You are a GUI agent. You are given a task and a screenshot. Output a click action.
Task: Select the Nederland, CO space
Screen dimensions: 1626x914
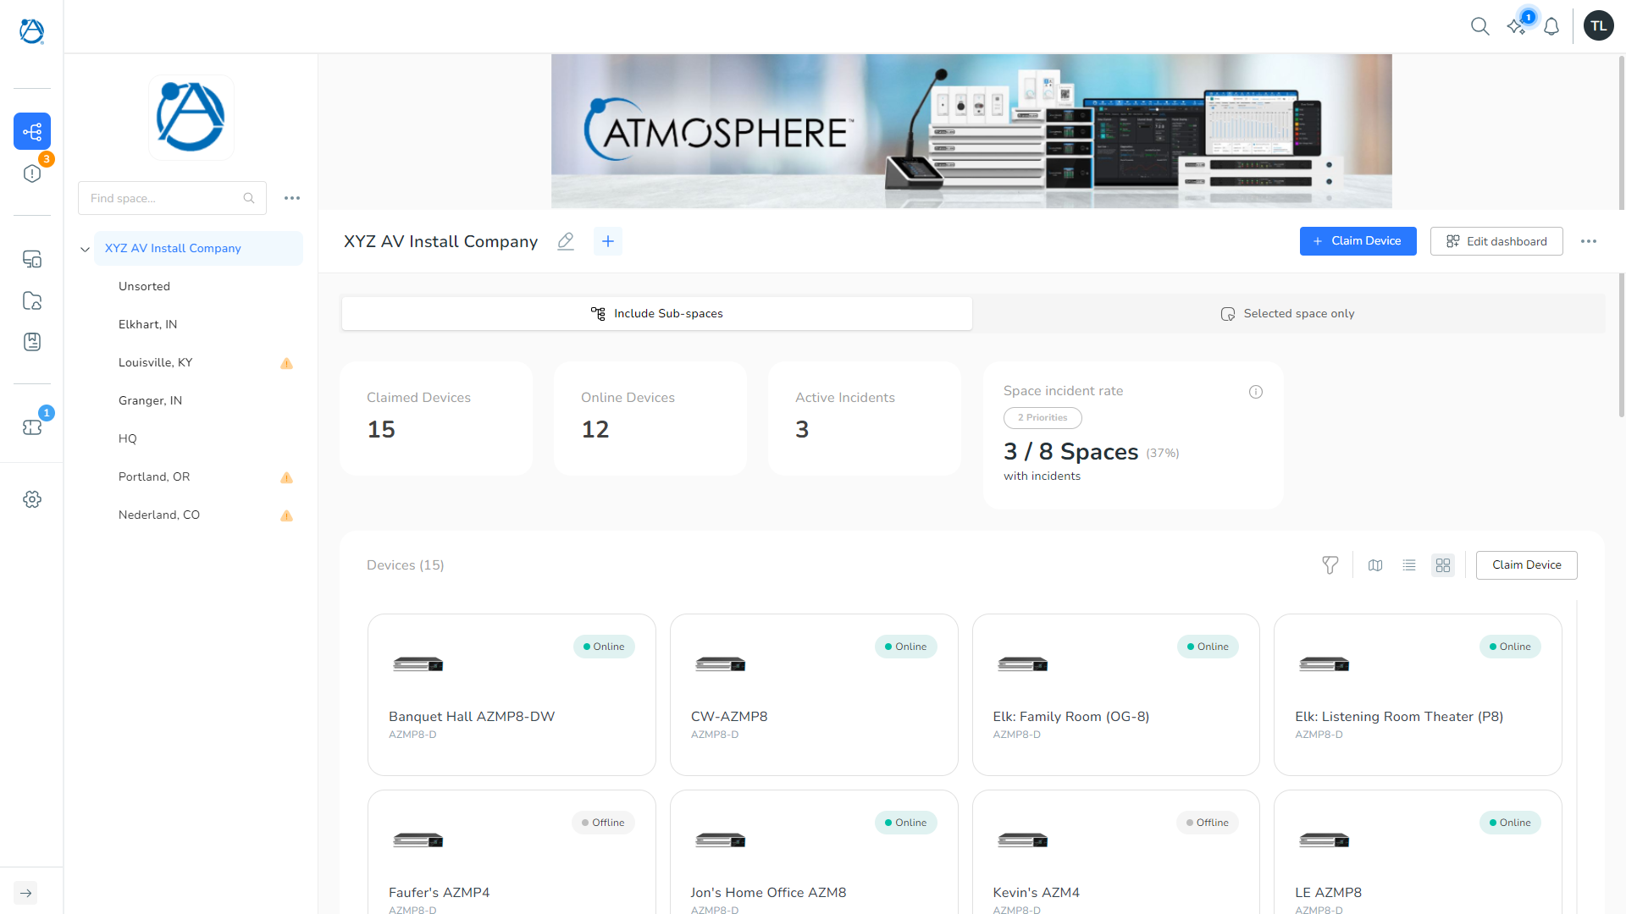click(159, 515)
